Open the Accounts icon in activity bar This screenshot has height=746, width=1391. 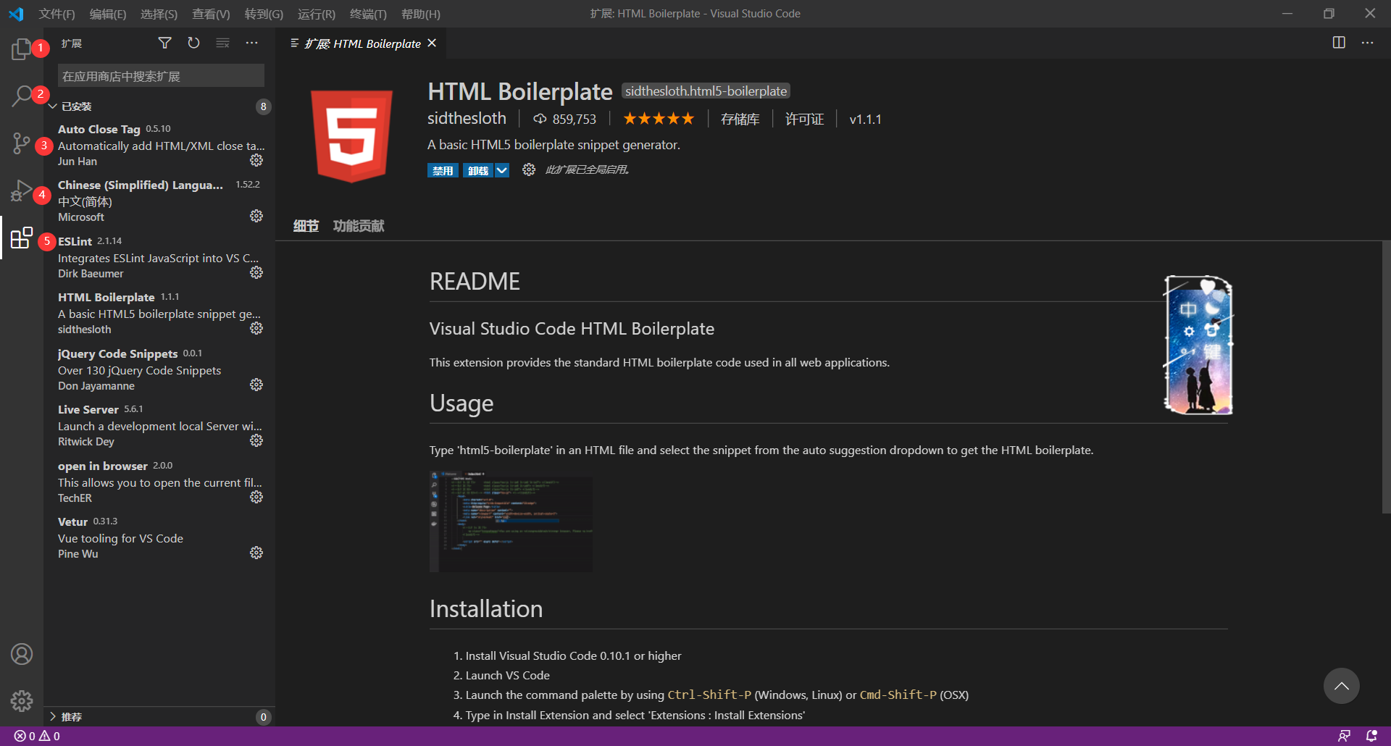(x=22, y=654)
